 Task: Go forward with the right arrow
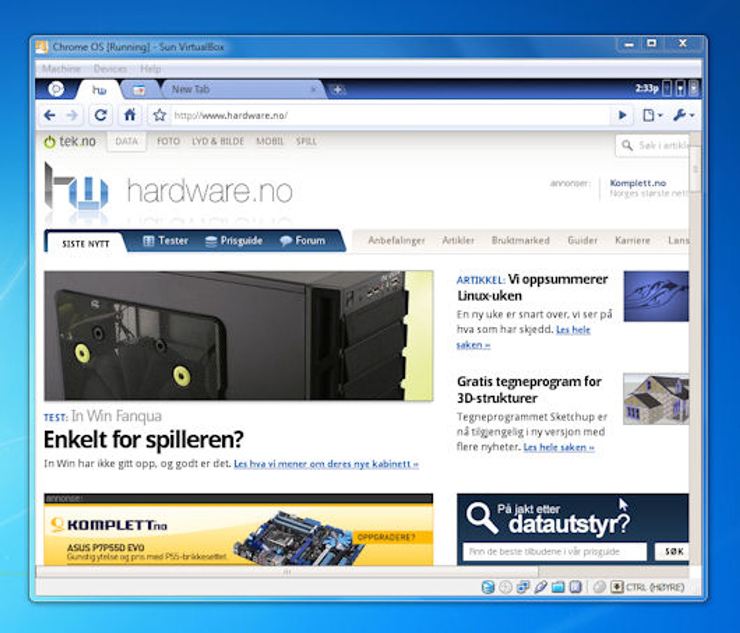(72, 116)
